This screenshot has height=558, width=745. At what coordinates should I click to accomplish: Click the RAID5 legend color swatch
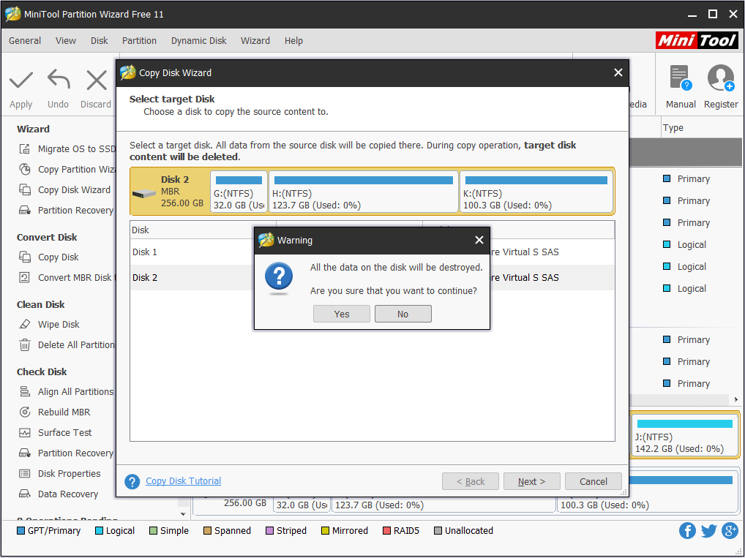(x=386, y=531)
